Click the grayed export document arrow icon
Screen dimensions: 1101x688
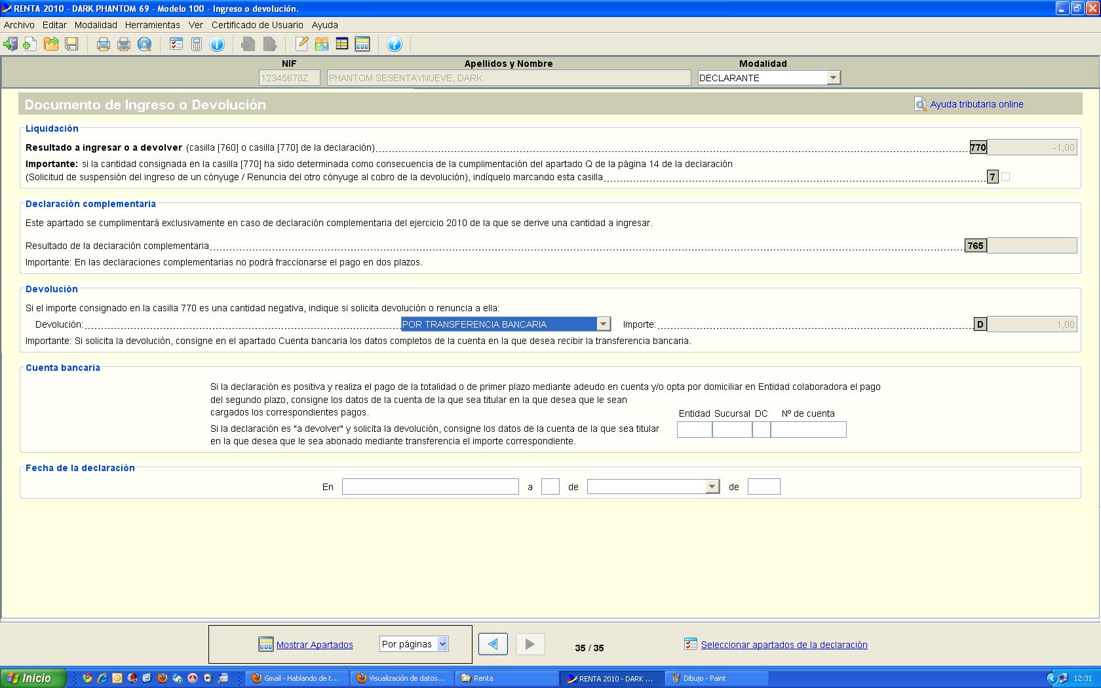click(x=269, y=44)
